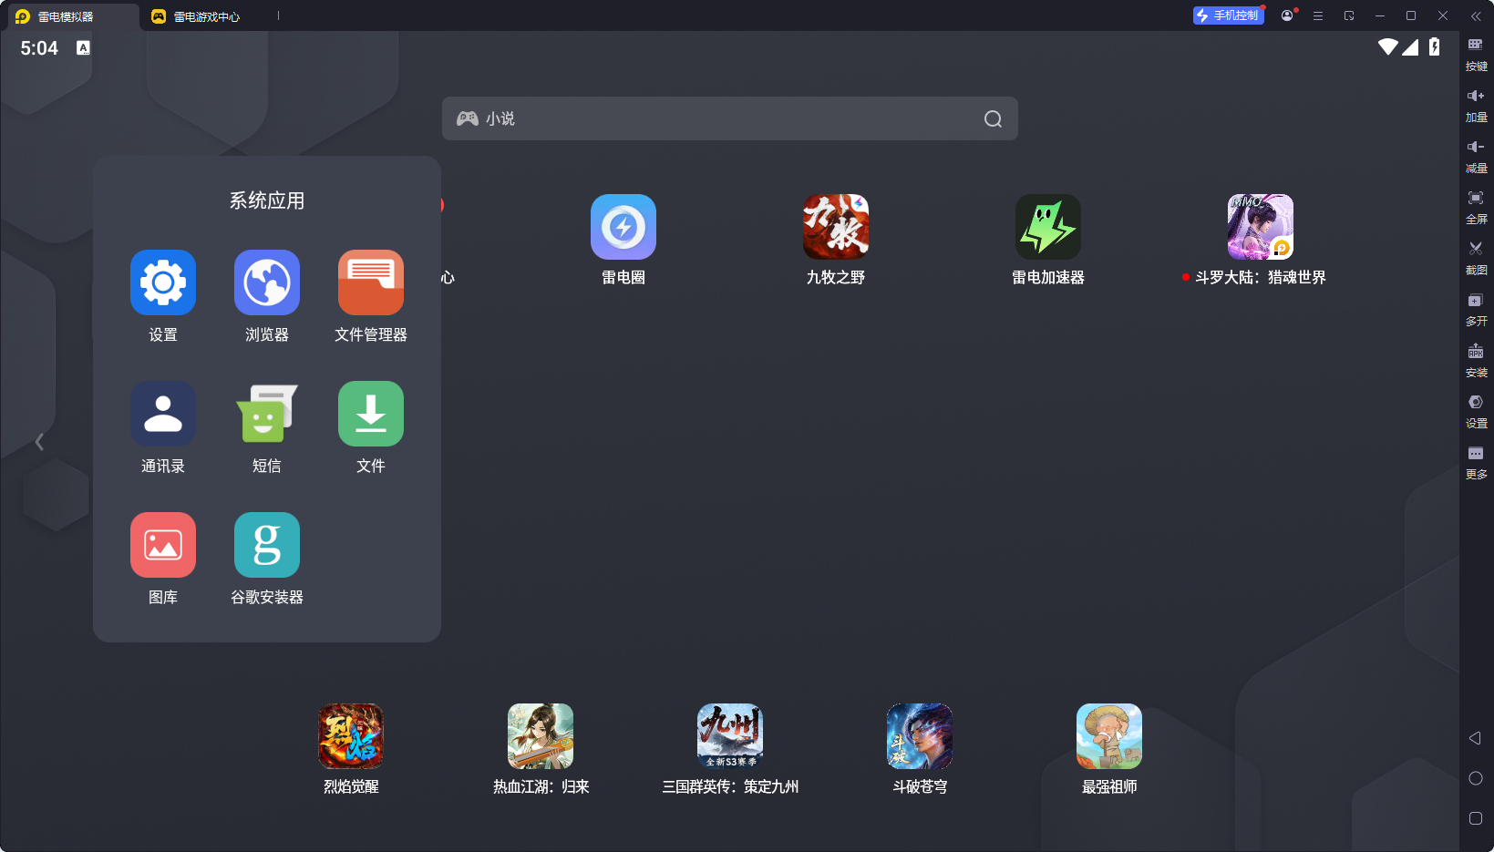This screenshot has width=1494, height=852.
Task: Launch the 浏览器 browser app
Action: click(x=267, y=282)
